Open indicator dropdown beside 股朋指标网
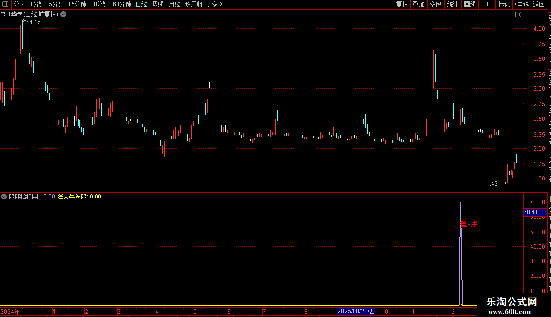The image size is (551, 317). 4,197
